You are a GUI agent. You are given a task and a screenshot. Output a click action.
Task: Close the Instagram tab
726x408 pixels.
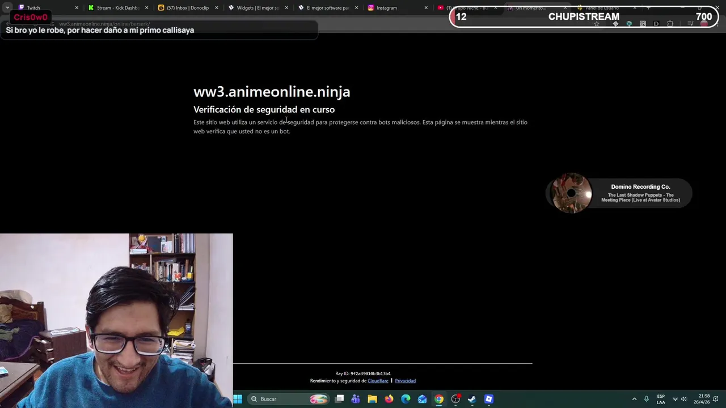click(427, 8)
